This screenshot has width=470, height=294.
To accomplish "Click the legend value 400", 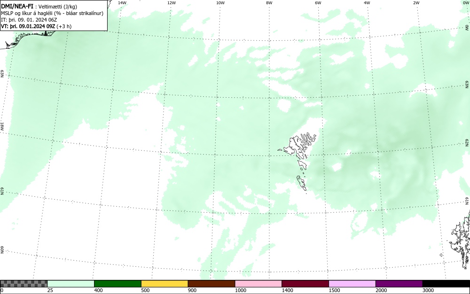I will (98, 290).
